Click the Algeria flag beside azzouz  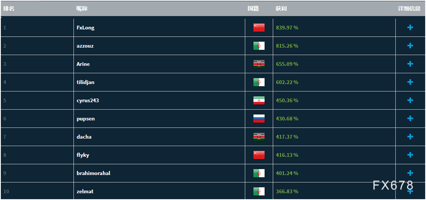click(x=259, y=46)
